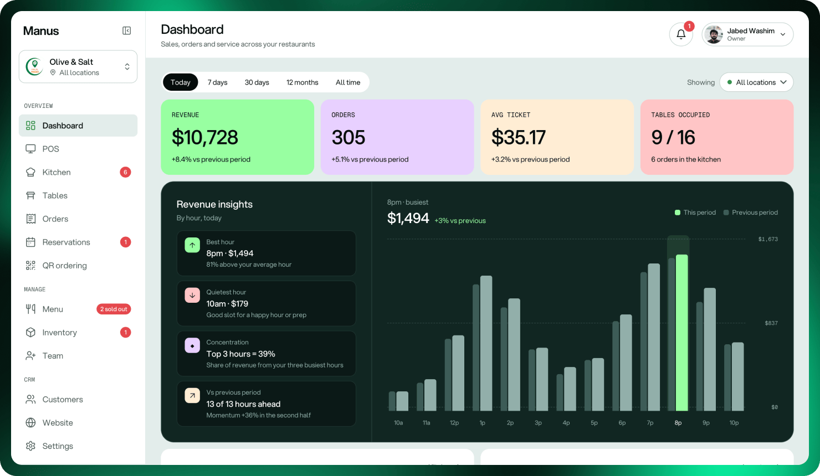
Task: Click the highlighted 8p bar in chart
Action: tap(681, 333)
